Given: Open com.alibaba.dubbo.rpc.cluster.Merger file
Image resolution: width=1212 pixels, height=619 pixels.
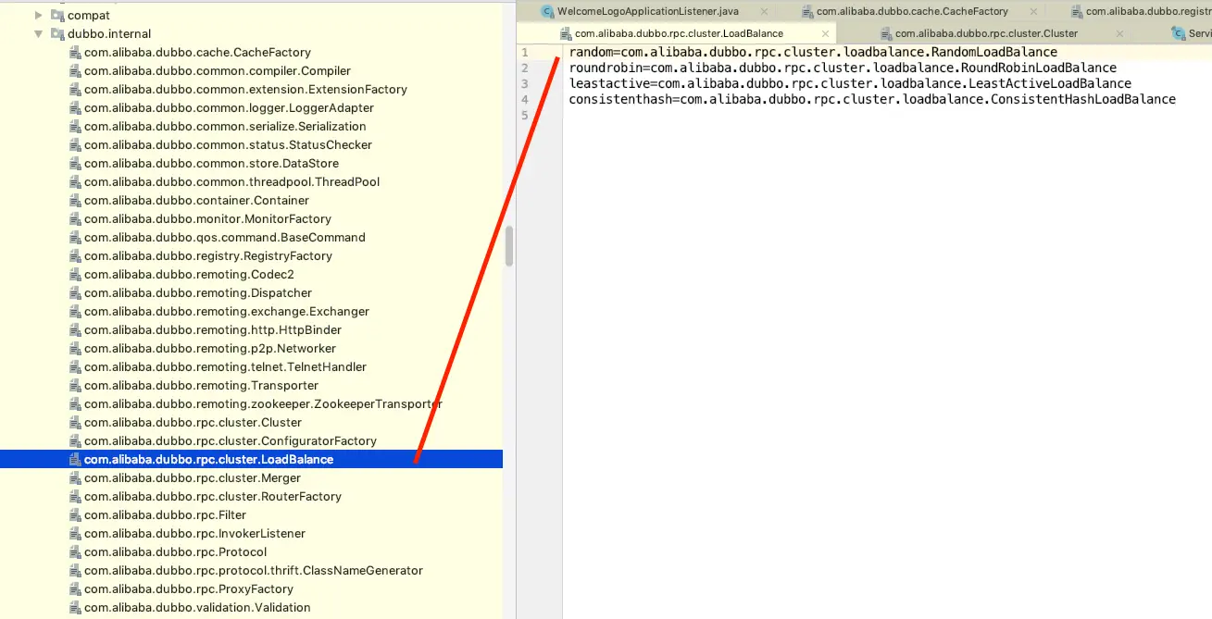Looking at the screenshot, I should (193, 478).
